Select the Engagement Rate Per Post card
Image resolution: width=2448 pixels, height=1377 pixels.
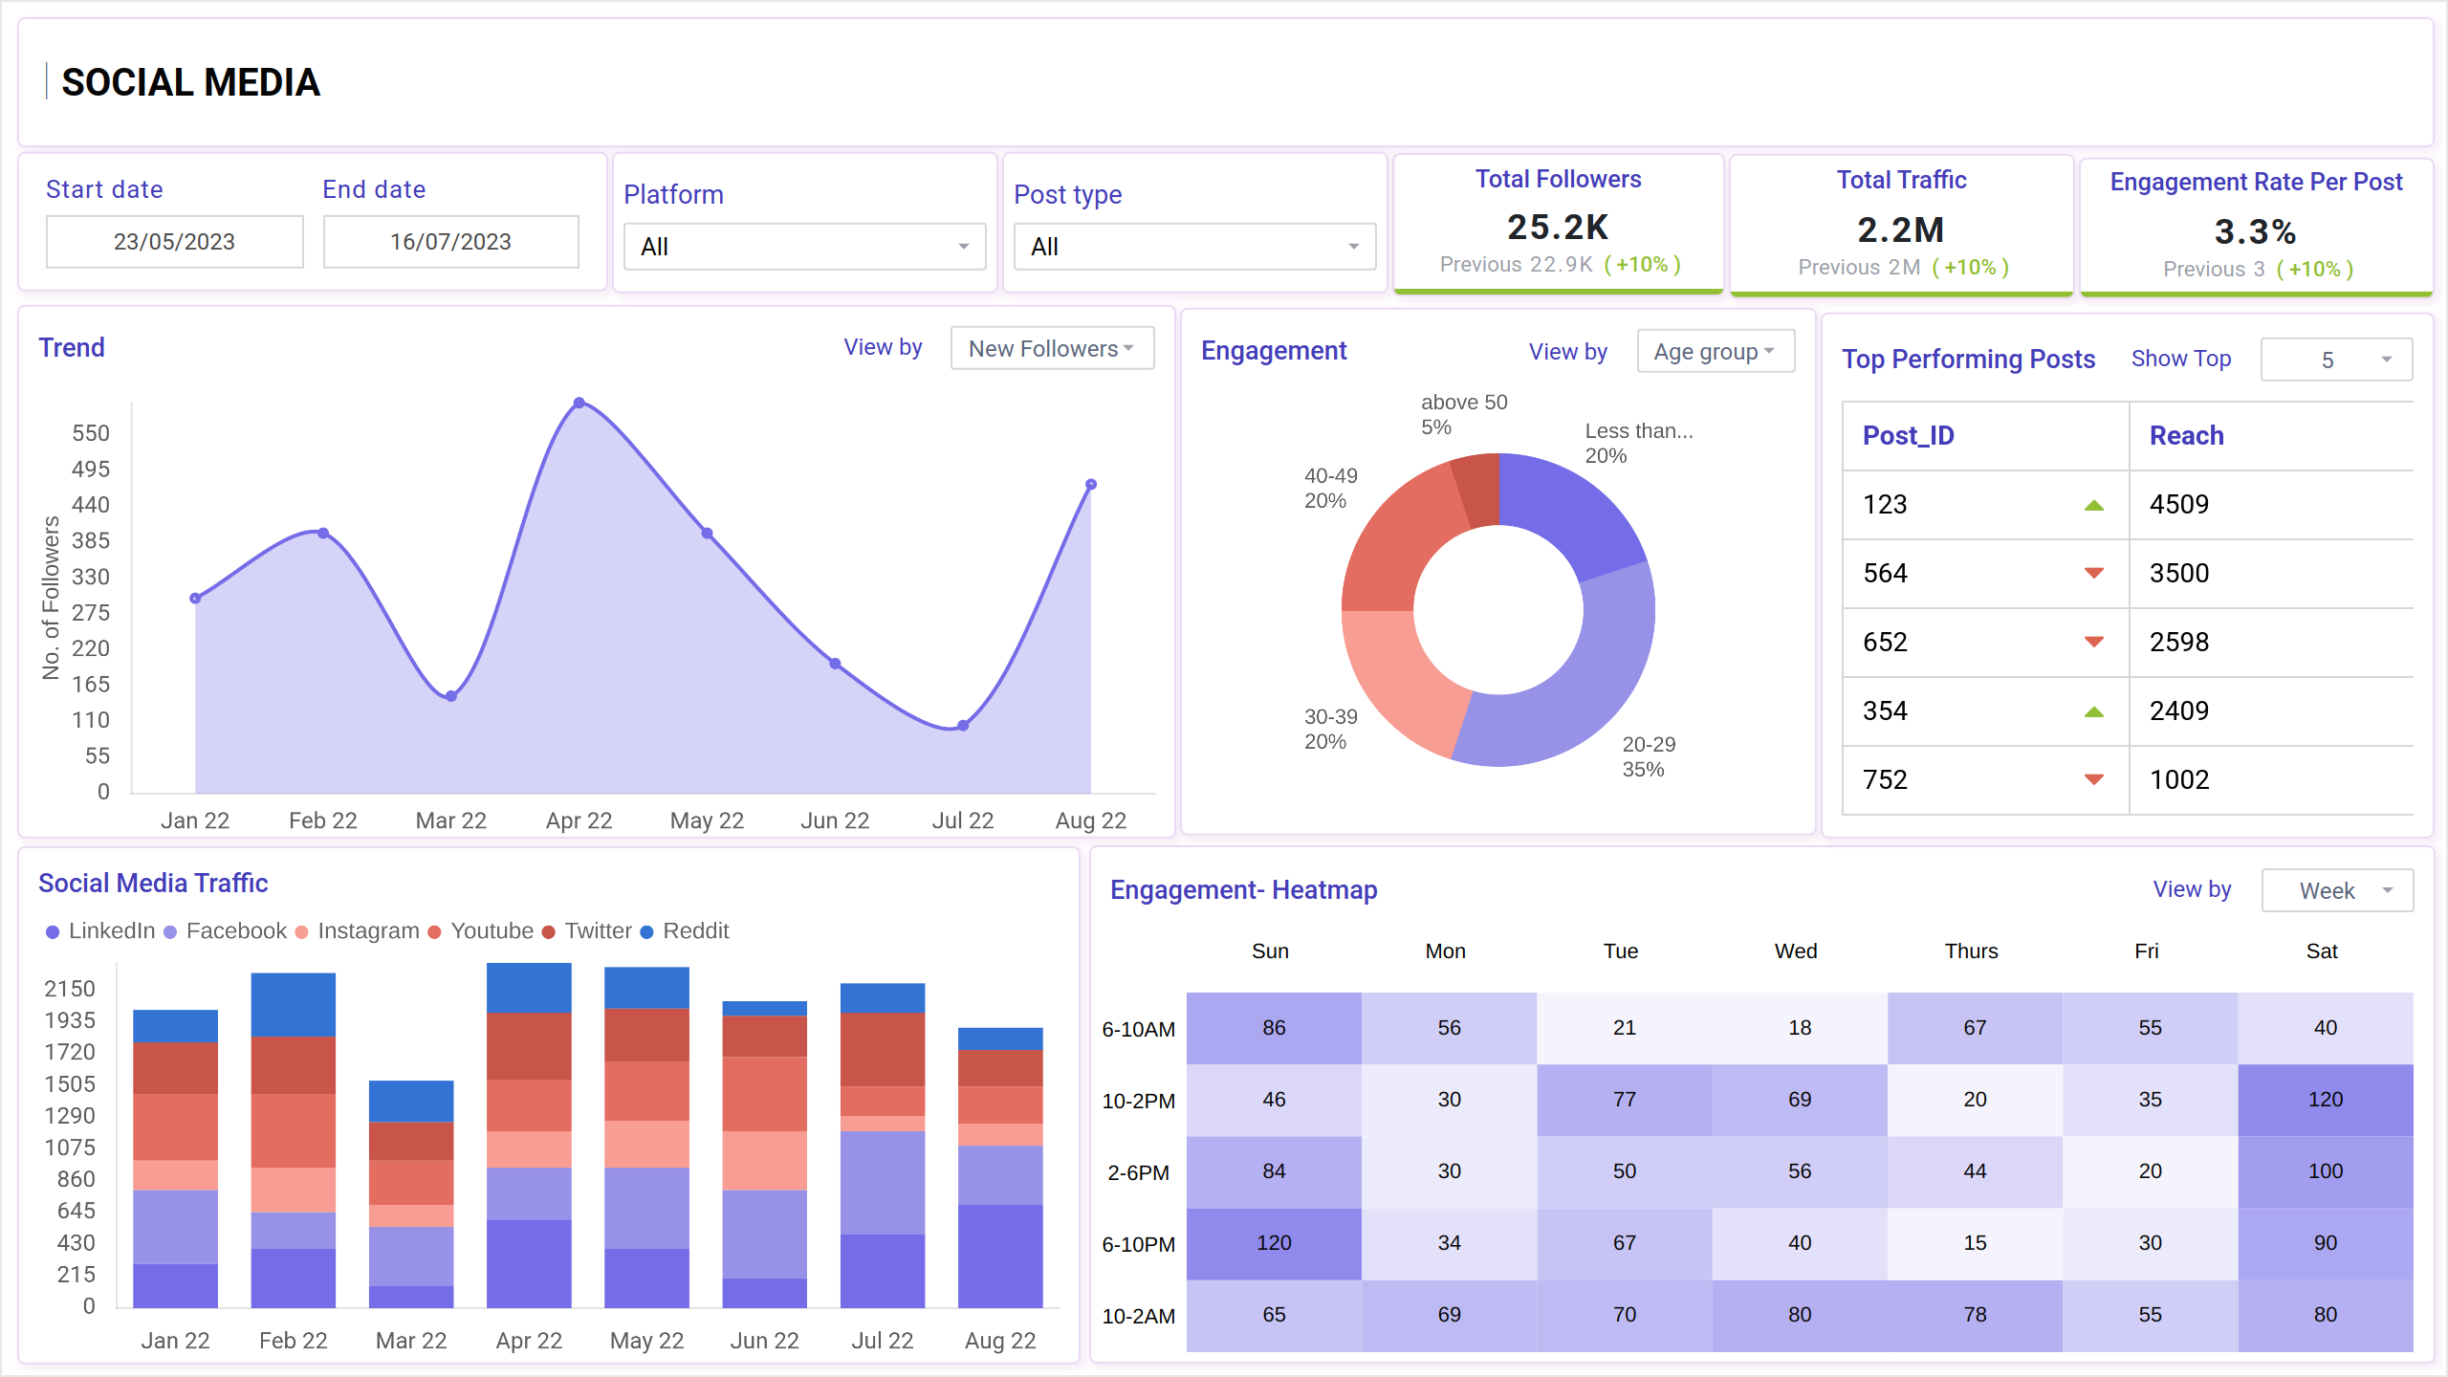point(2256,228)
